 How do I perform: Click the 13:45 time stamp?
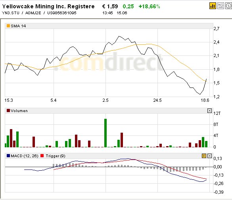(107, 13)
